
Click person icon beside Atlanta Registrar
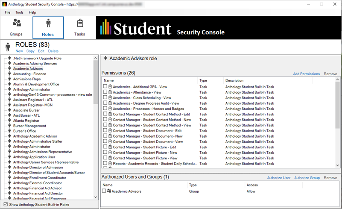(9, 121)
